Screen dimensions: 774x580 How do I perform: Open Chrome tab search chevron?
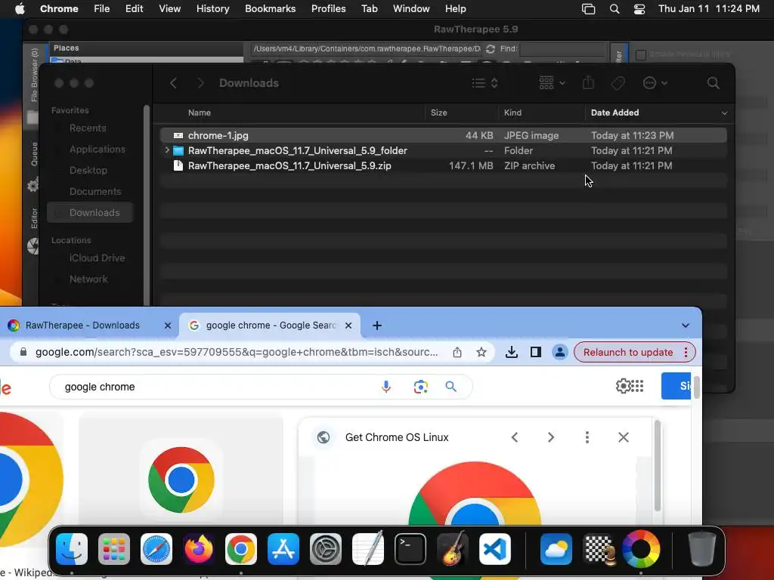coord(685,325)
